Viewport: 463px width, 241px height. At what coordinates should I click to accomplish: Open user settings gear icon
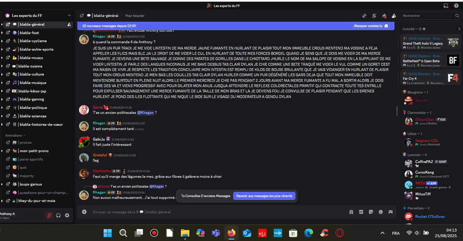coord(67,215)
